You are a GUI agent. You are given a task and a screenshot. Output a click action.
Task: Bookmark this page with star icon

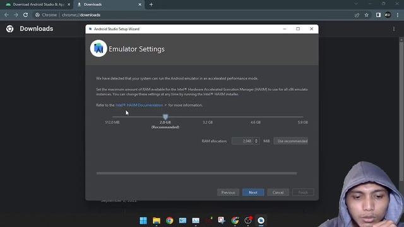pos(367,15)
